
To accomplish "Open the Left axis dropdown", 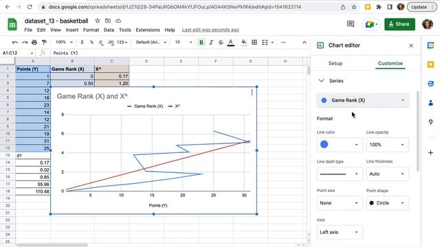I will tap(340, 232).
